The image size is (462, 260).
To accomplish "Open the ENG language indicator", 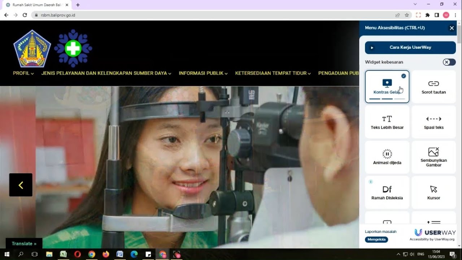I will click(x=420, y=254).
